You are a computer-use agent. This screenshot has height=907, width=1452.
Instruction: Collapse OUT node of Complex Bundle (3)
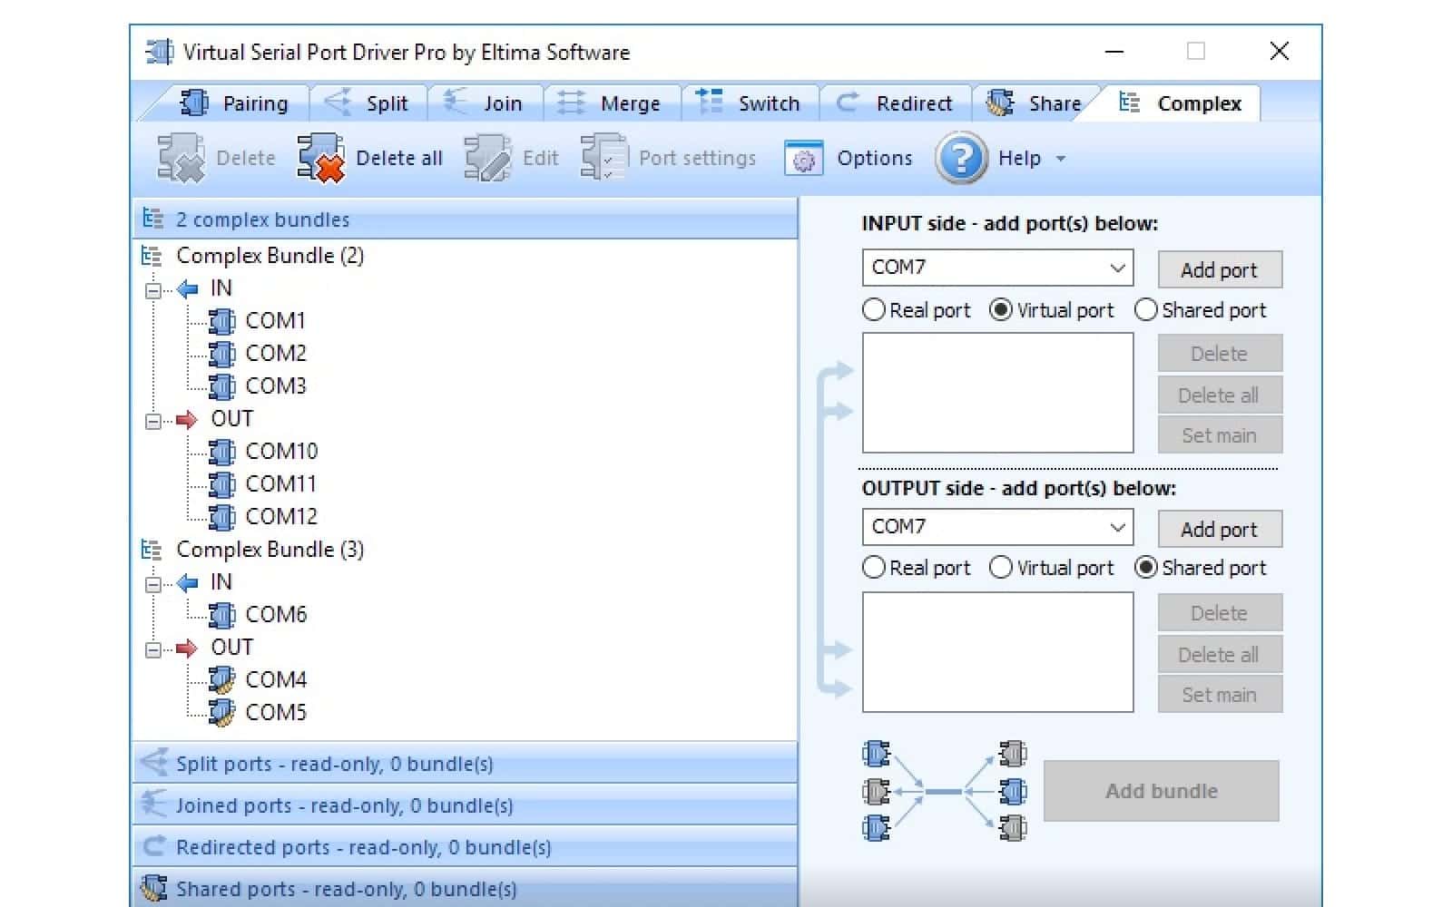point(153,649)
